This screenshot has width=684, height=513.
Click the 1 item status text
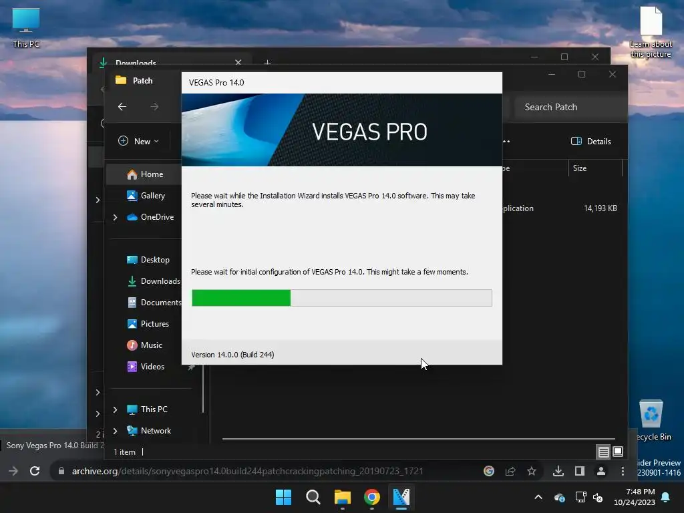pos(125,452)
